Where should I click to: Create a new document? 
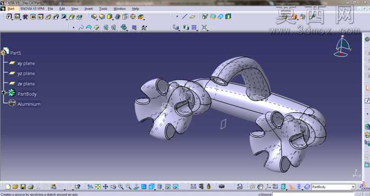tap(8, 187)
